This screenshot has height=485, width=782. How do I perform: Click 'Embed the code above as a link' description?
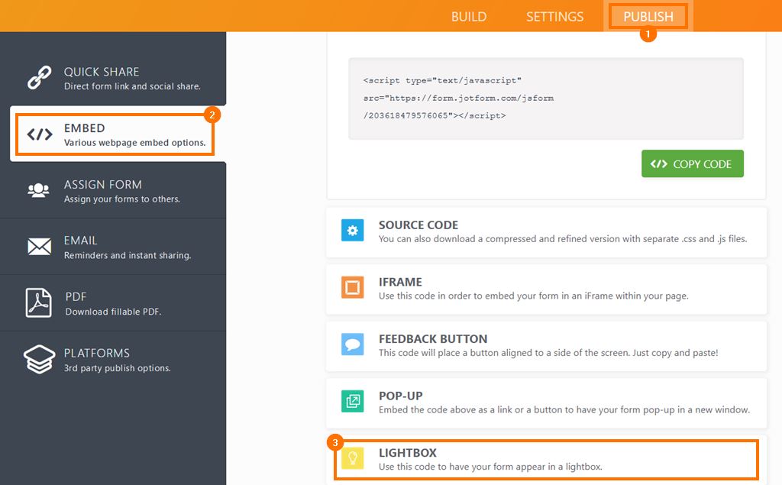pos(564,409)
